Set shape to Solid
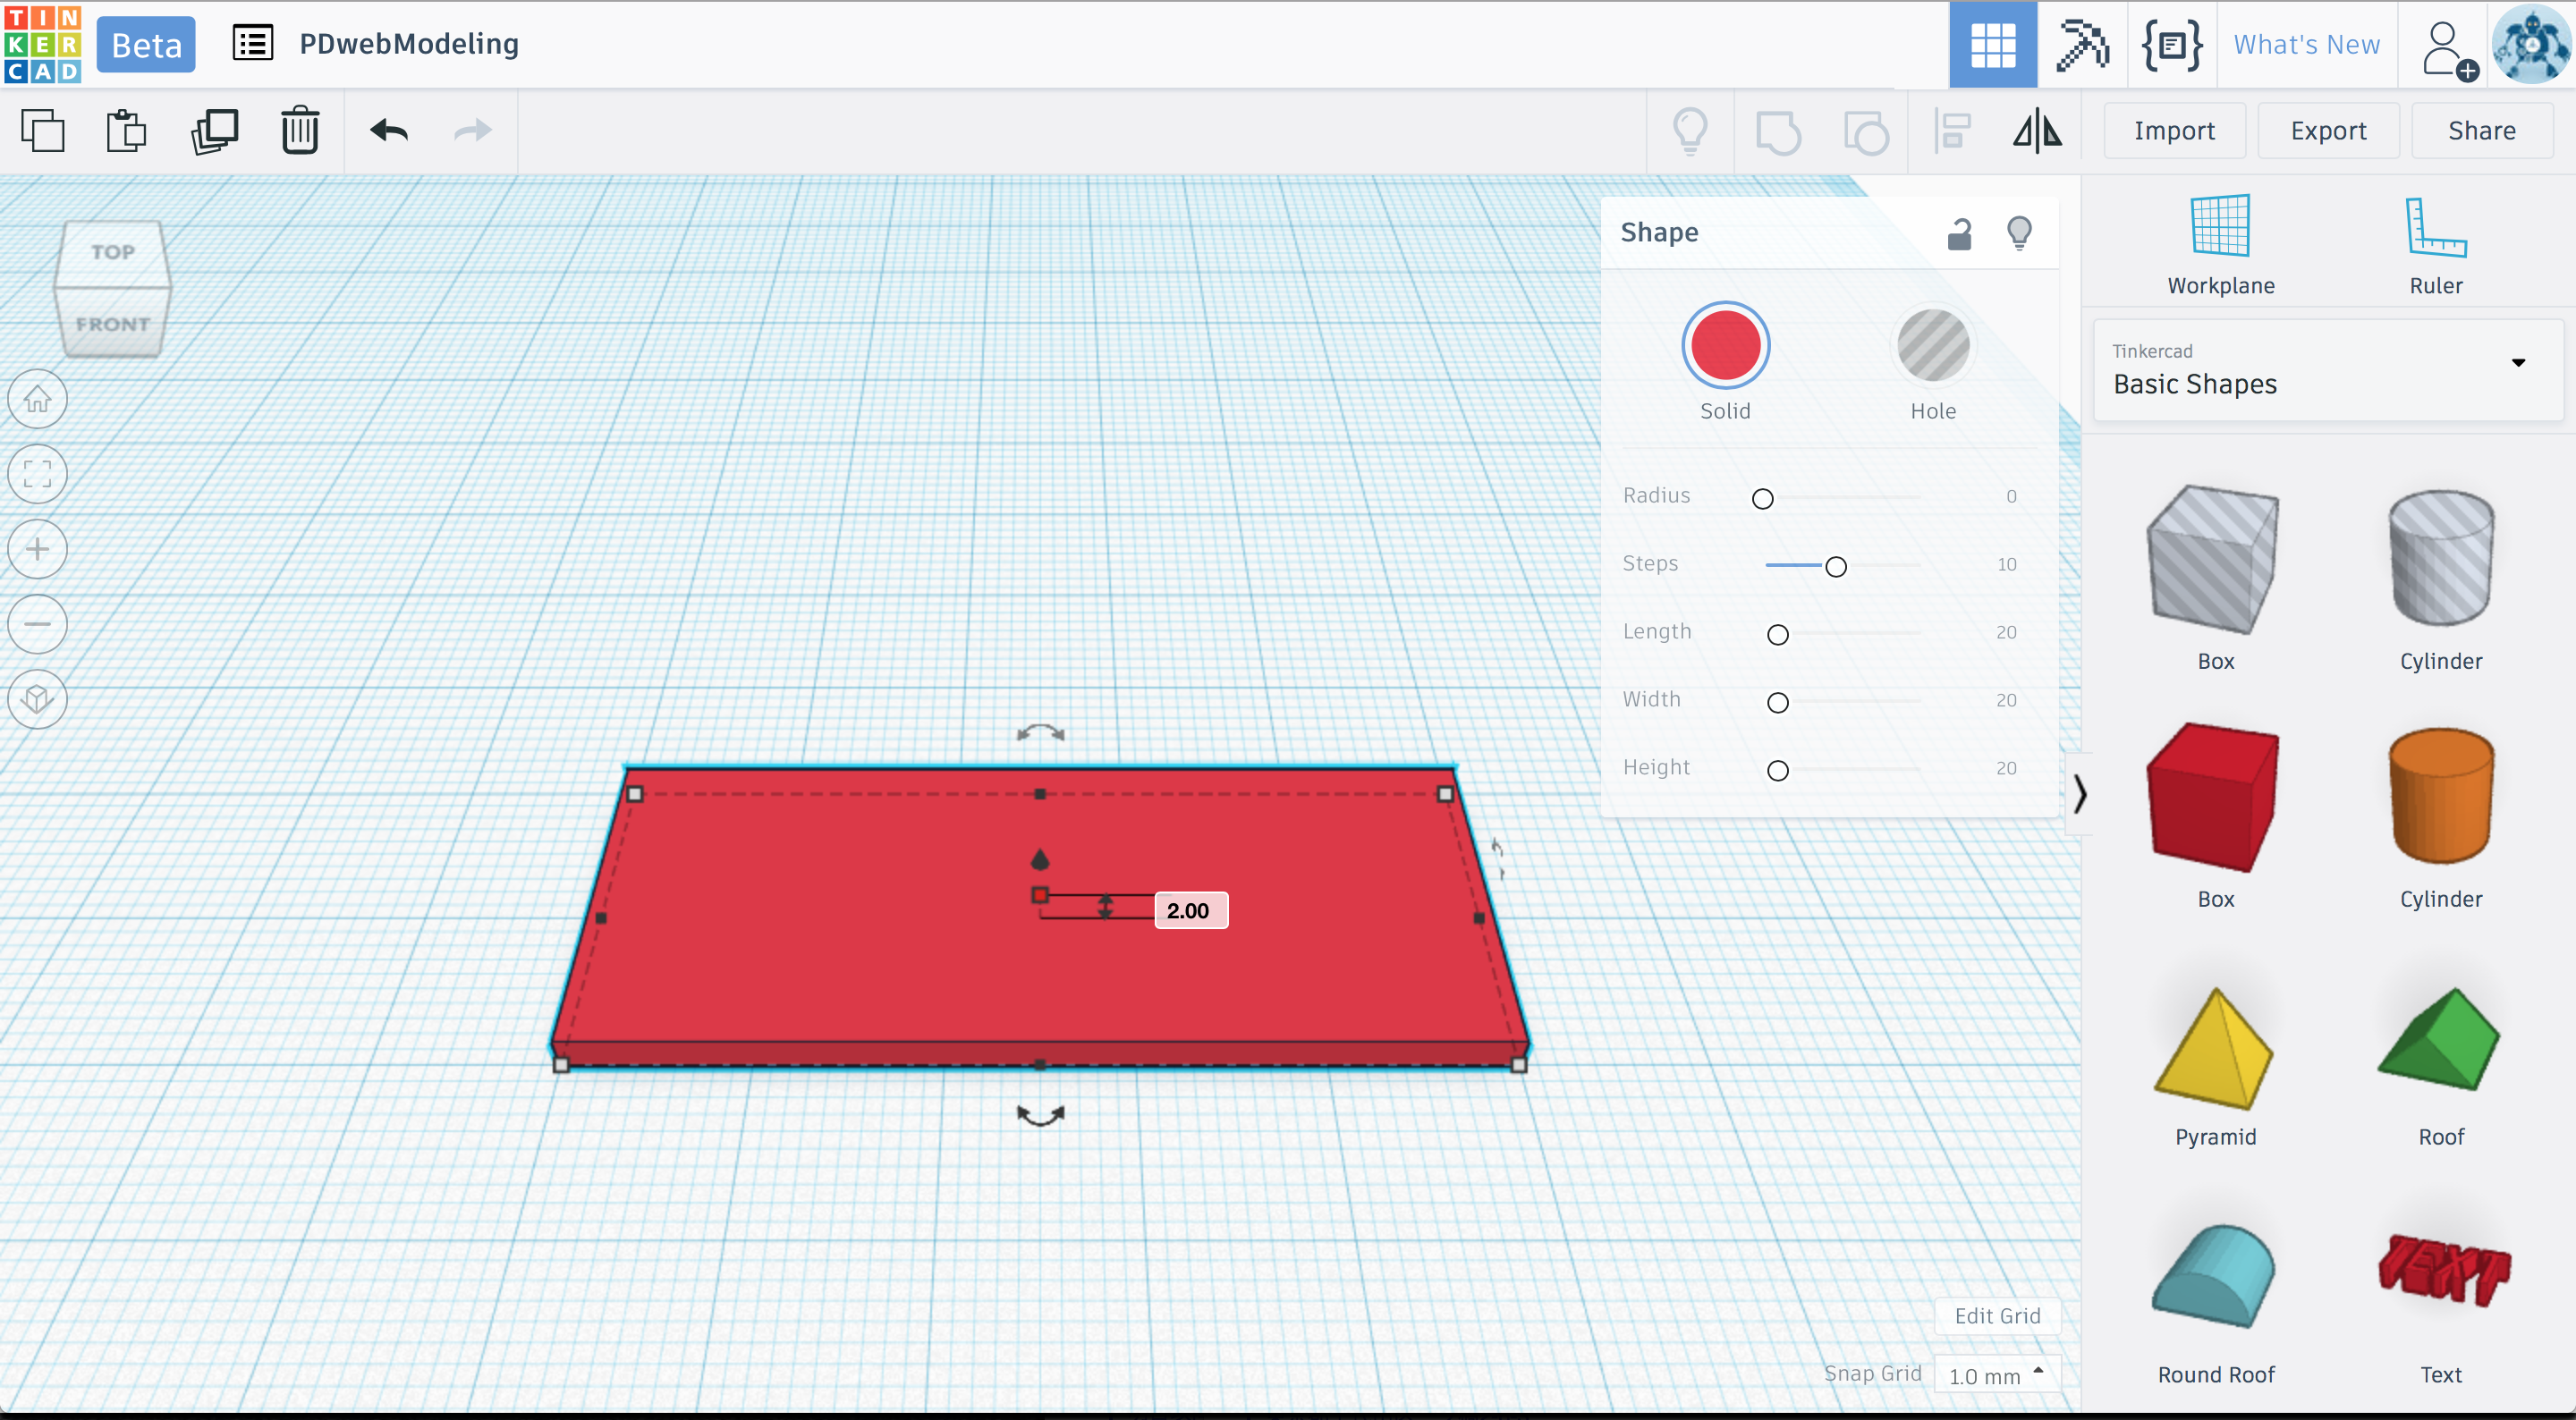2576x1420 pixels. (x=1725, y=346)
